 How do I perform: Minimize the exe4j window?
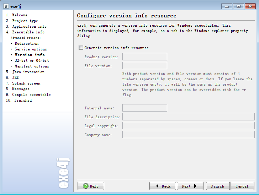point(227,6)
